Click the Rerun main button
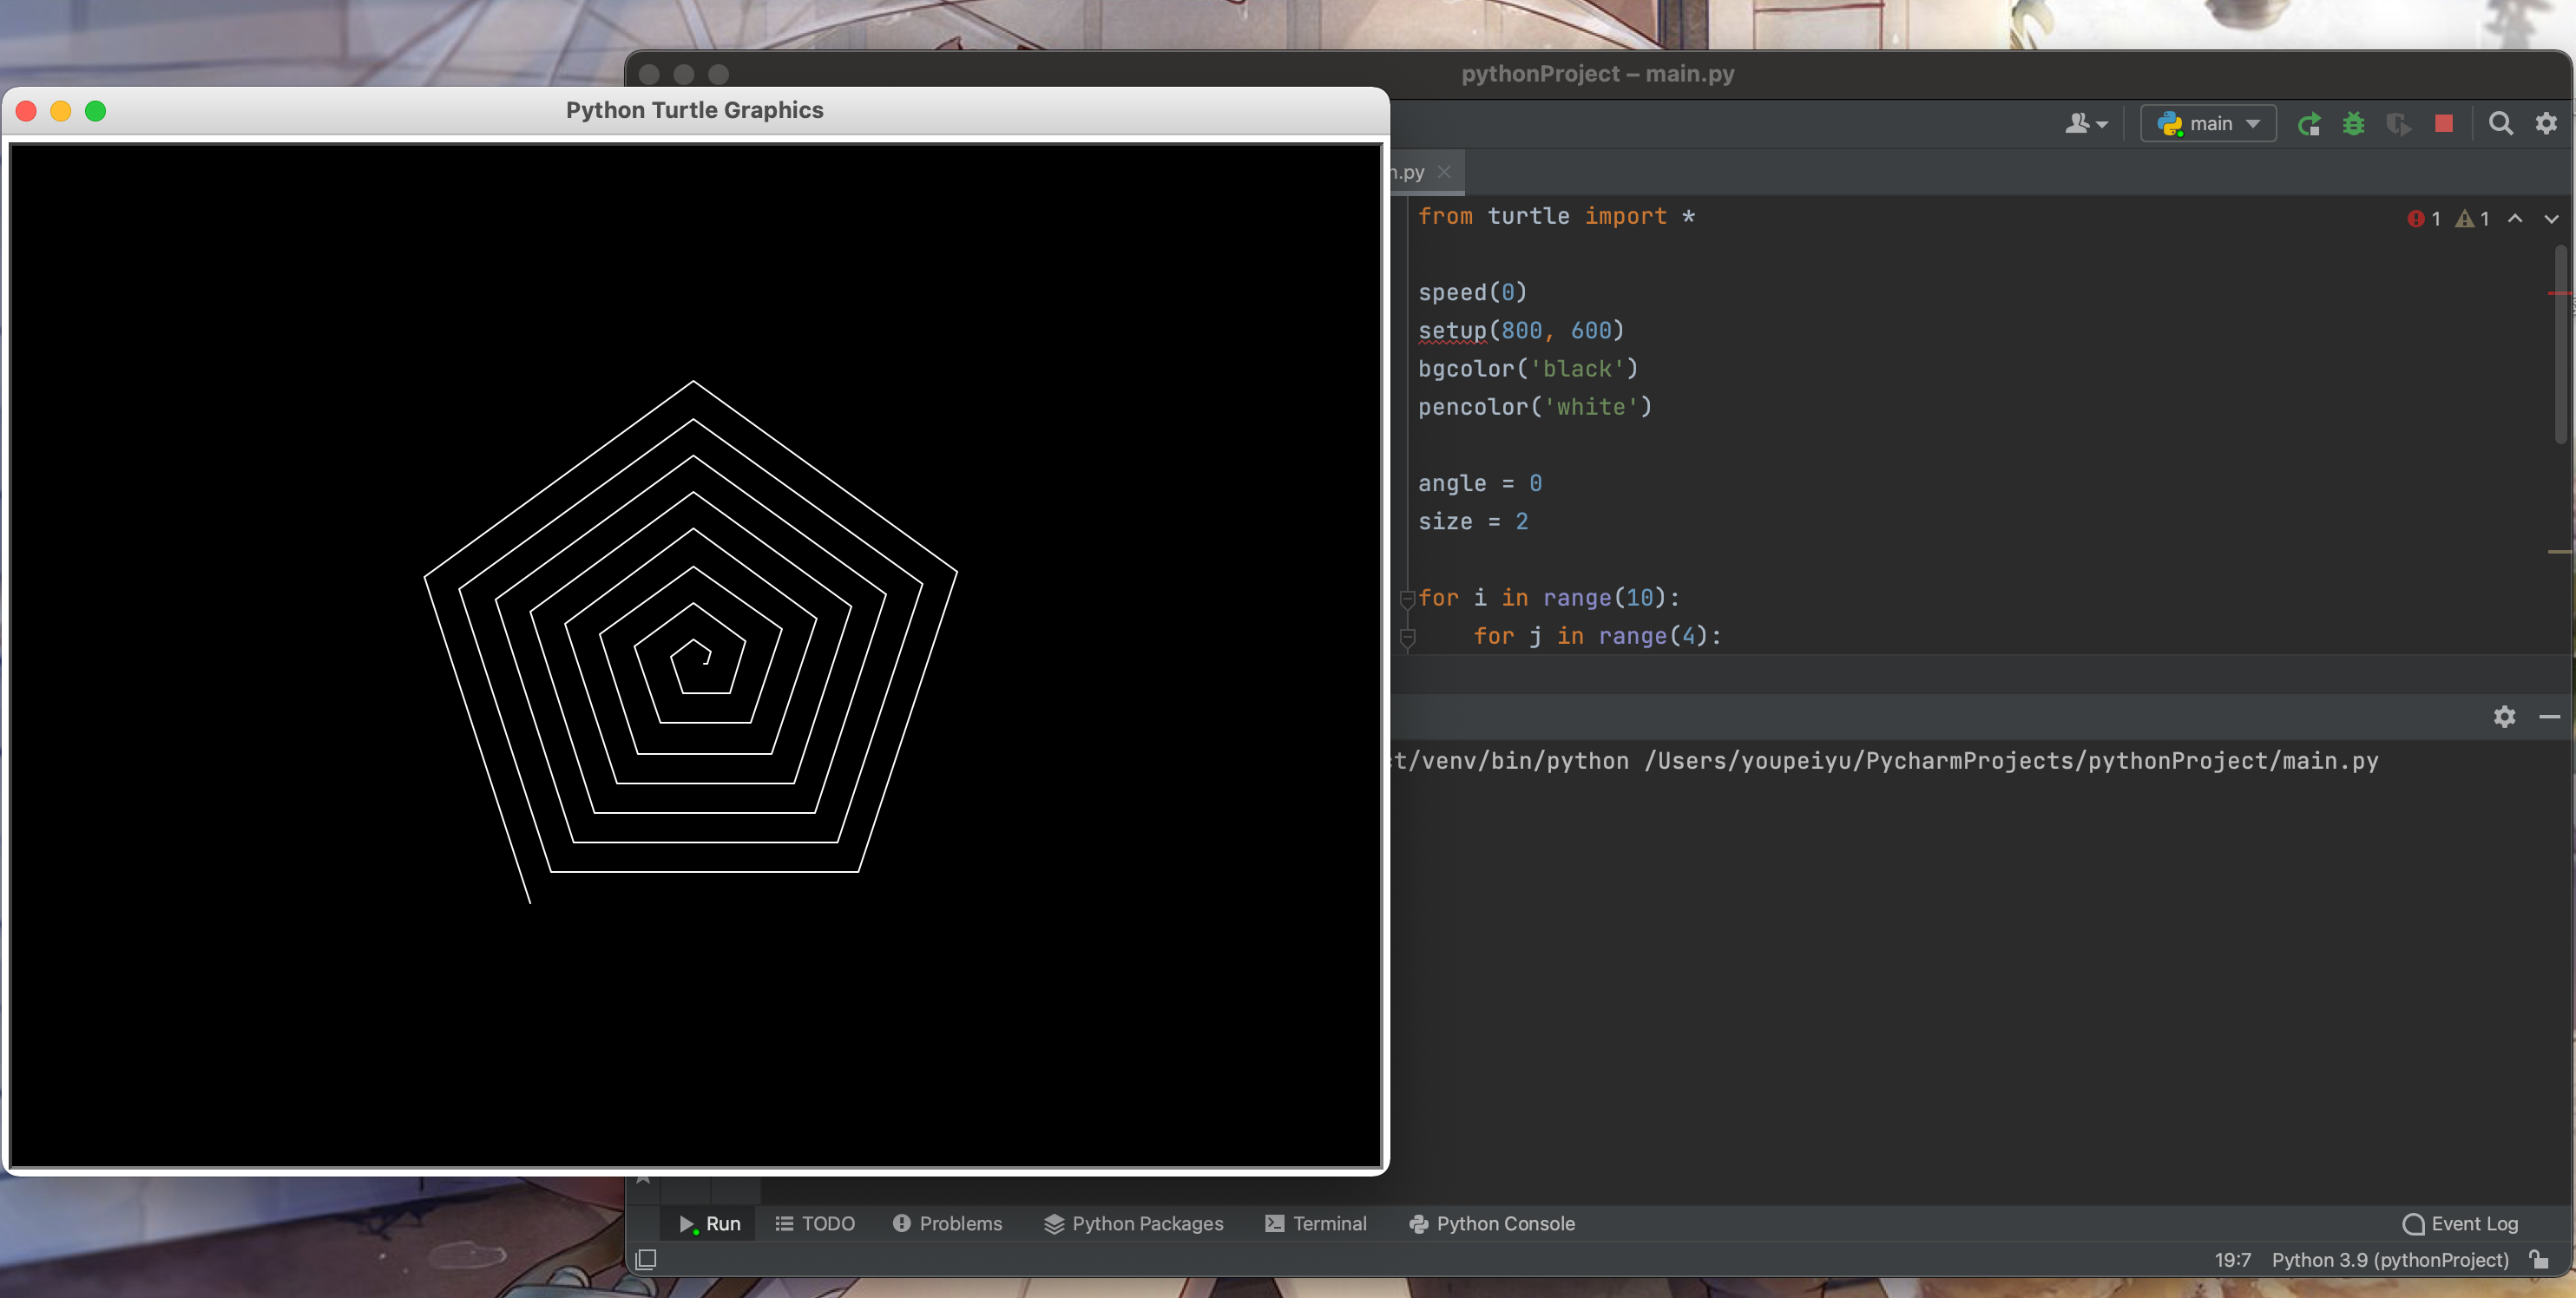Image resolution: width=2576 pixels, height=1298 pixels. 2309,124
